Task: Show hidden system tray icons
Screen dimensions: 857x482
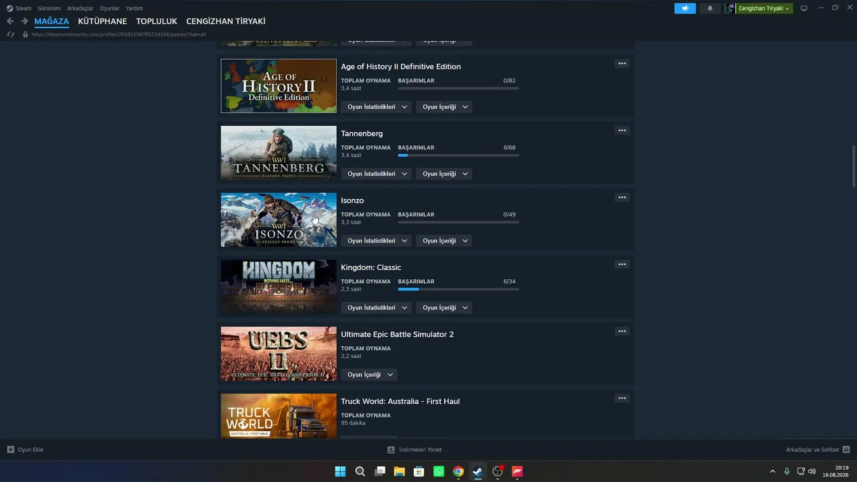Action: (773, 471)
